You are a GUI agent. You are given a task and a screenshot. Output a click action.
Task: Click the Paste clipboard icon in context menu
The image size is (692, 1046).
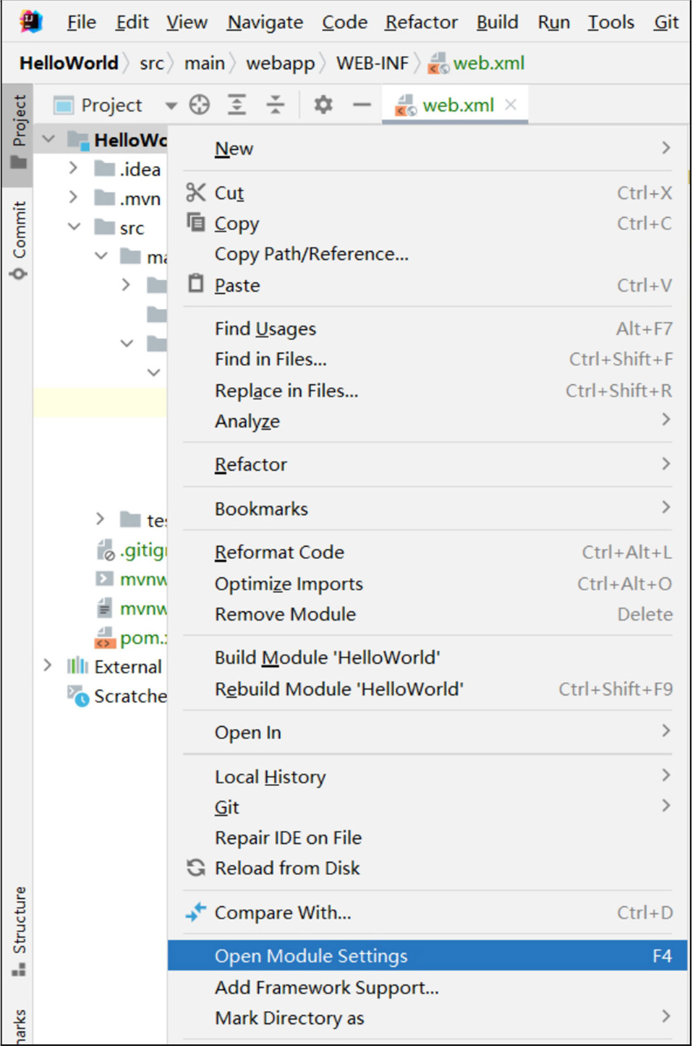[x=195, y=284]
